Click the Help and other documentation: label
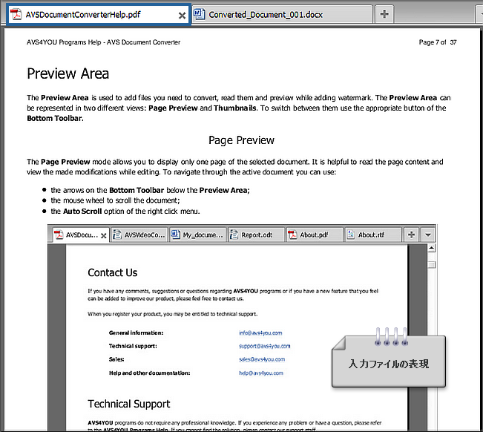Image resolution: width=483 pixels, height=432 pixels. tap(149, 373)
